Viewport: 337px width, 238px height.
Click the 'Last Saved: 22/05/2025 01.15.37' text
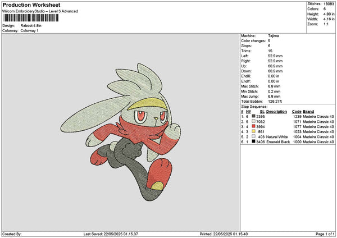pos(111,234)
